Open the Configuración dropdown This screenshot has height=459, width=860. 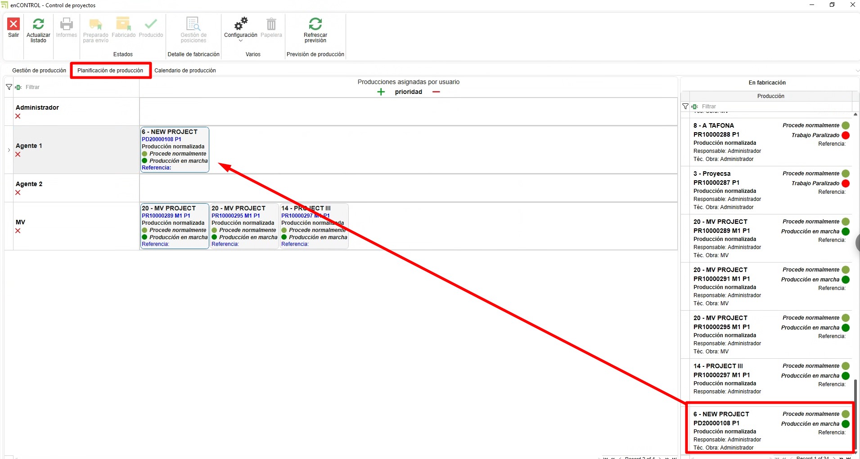241,40
